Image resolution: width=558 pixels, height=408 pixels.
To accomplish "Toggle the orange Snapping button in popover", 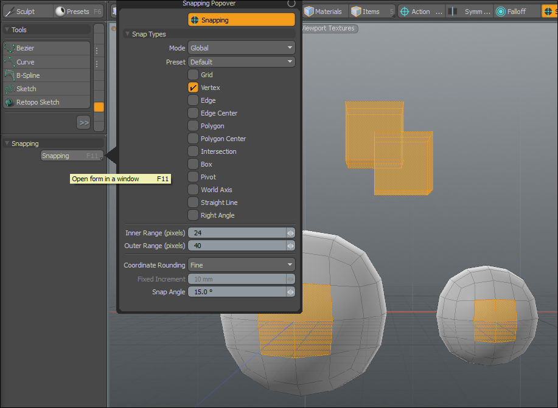I will pyautogui.click(x=241, y=20).
